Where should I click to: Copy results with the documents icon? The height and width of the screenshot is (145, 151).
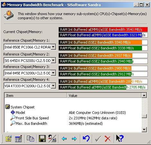pos(31,139)
